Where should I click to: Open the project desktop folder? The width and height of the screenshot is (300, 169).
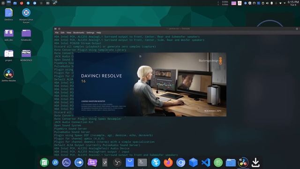click(x=8, y=55)
